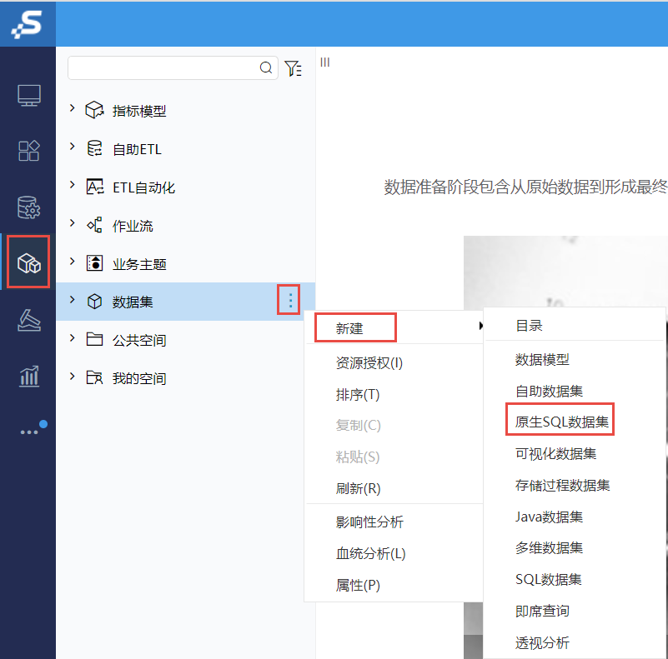Click the ETL自动化 icon

tap(94, 187)
